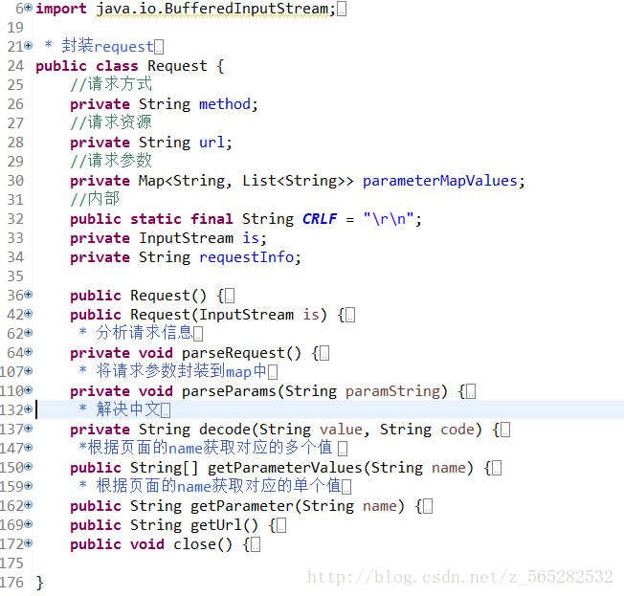Click the comment //请求资源
This screenshot has height=596, width=624.
111,122
